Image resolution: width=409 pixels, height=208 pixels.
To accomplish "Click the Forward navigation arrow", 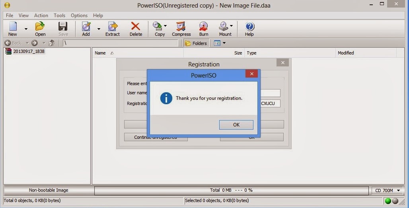I will [35, 43].
